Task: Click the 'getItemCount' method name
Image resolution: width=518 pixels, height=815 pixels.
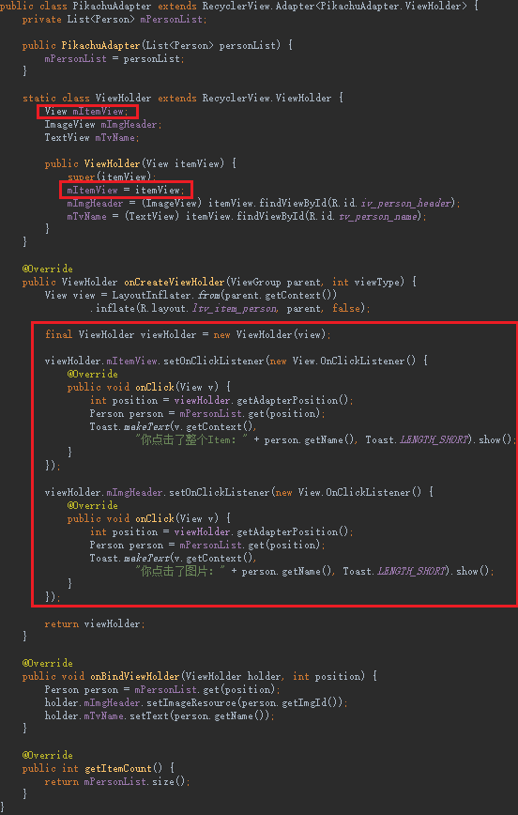Action: pyautogui.click(x=117, y=768)
